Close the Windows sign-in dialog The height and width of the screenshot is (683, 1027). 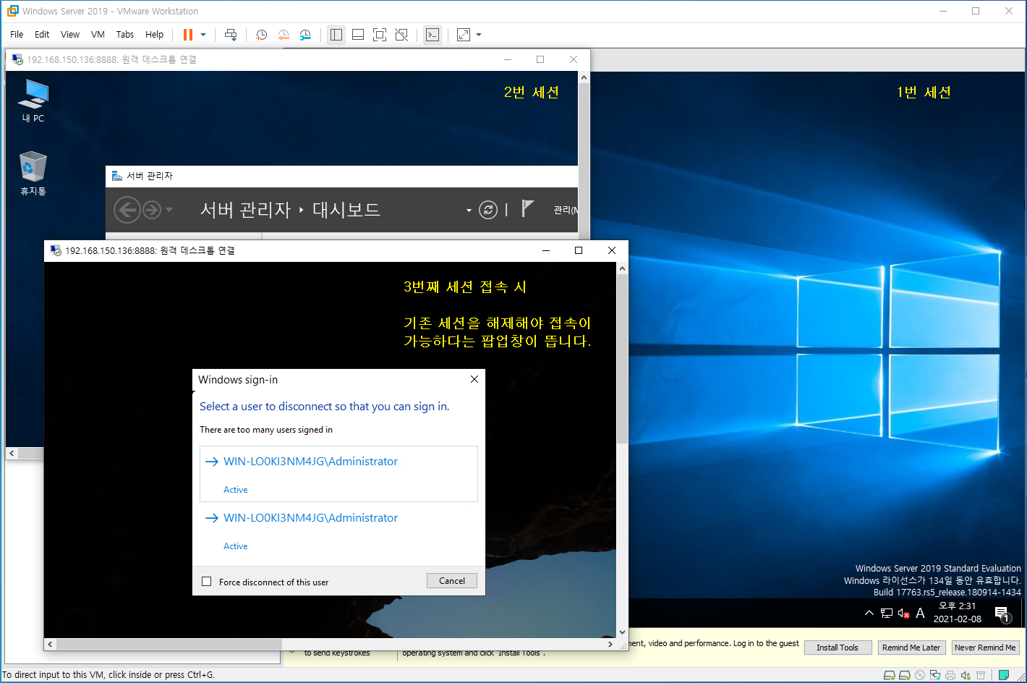474,379
